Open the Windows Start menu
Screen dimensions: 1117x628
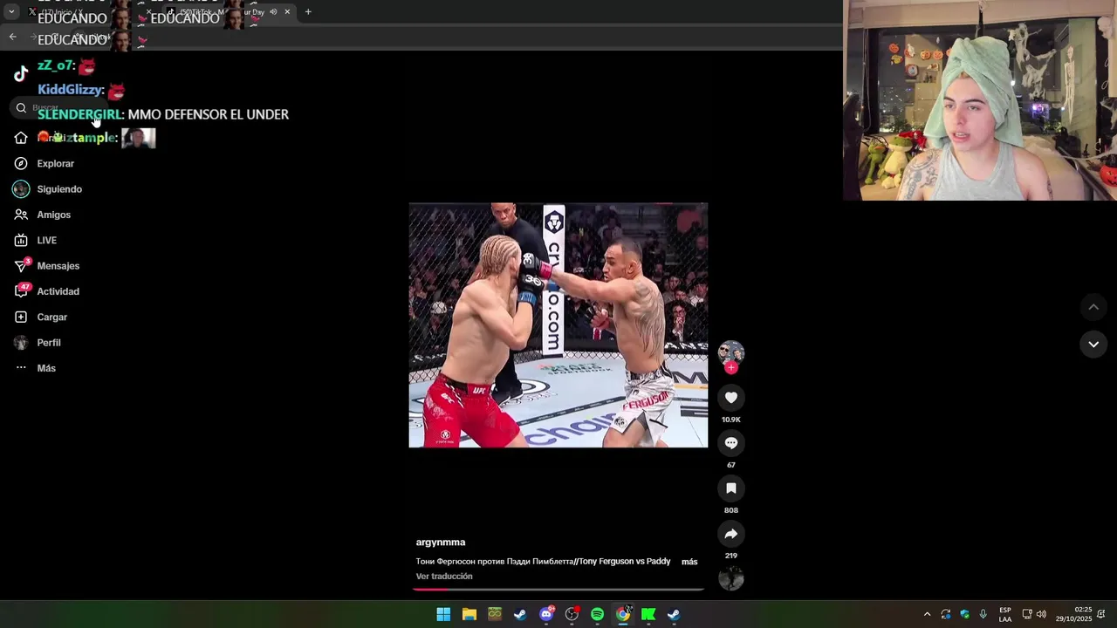pos(443,614)
